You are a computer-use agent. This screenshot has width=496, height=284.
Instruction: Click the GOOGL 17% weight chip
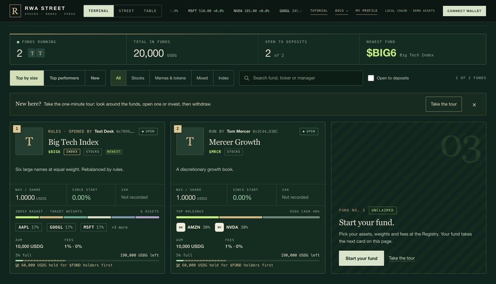tap(61, 227)
